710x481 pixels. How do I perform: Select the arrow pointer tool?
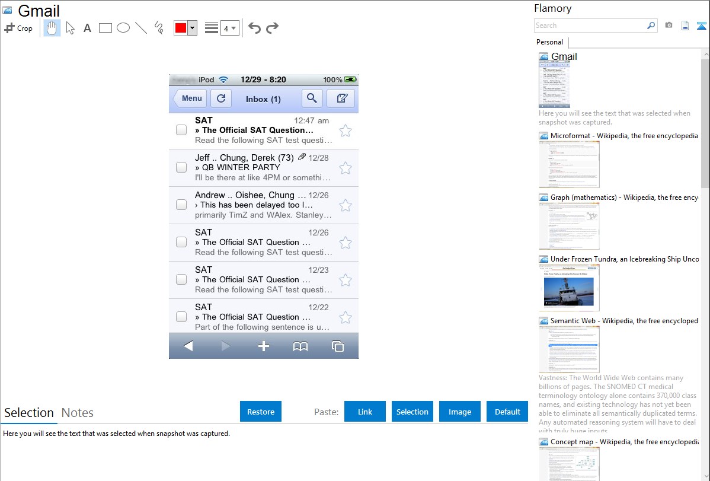click(70, 28)
